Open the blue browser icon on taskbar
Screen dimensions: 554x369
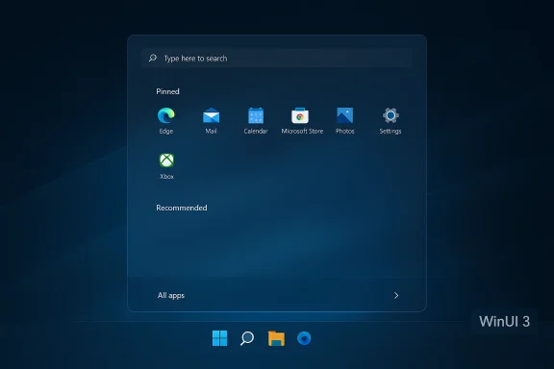(304, 338)
